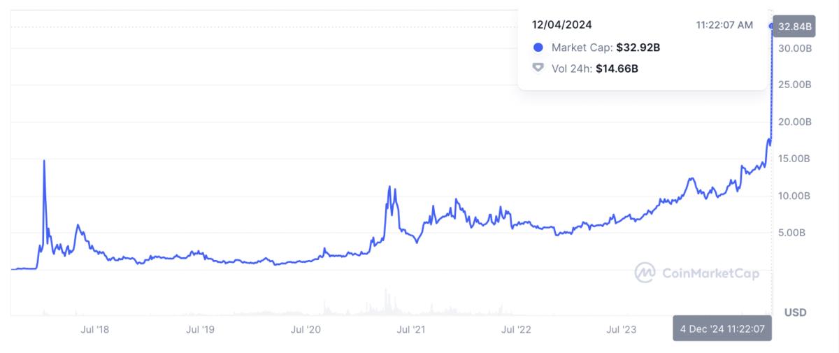Image resolution: width=839 pixels, height=353 pixels.
Task: Select the 32.84B current value label
Action: pos(794,27)
